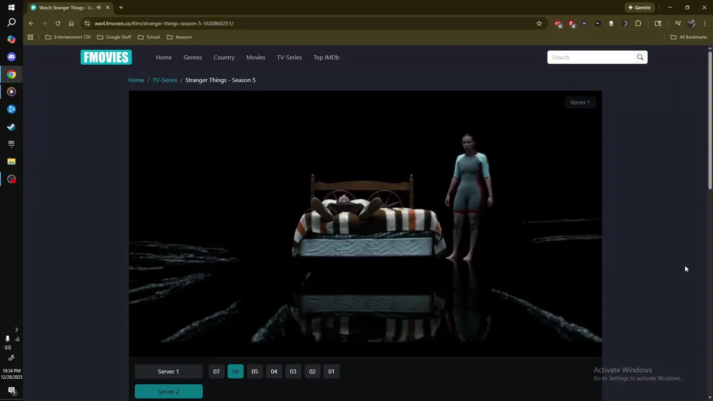Click the Windows Start button
The width and height of the screenshot is (713, 401).
(x=11, y=7)
